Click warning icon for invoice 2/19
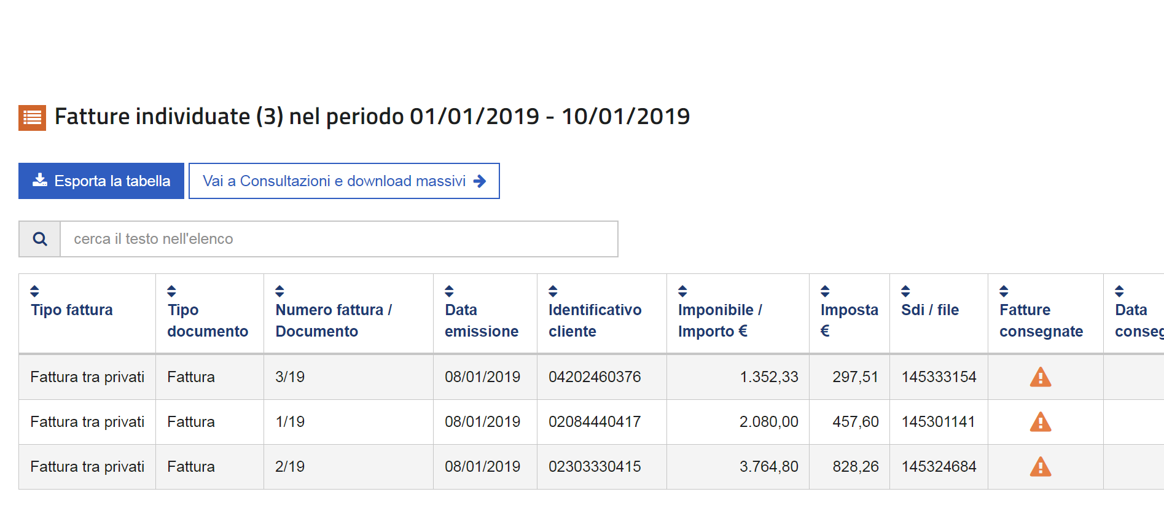The height and width of the screenshot is (516, 1164). 1040,467
